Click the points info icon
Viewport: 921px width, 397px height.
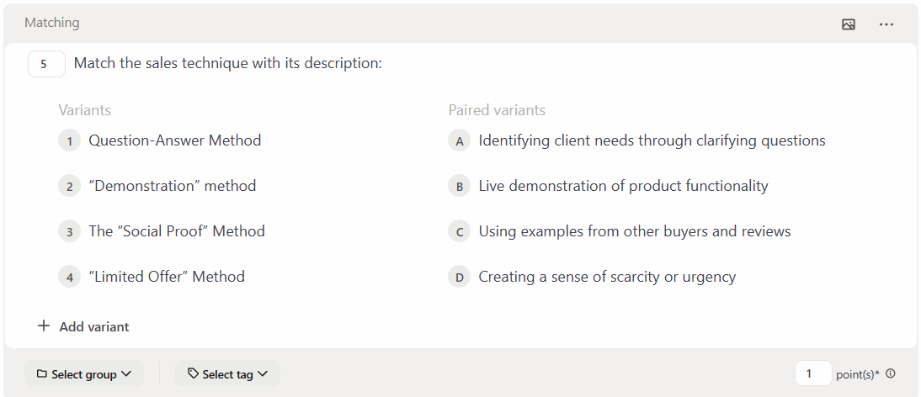[x=891, y=374]
